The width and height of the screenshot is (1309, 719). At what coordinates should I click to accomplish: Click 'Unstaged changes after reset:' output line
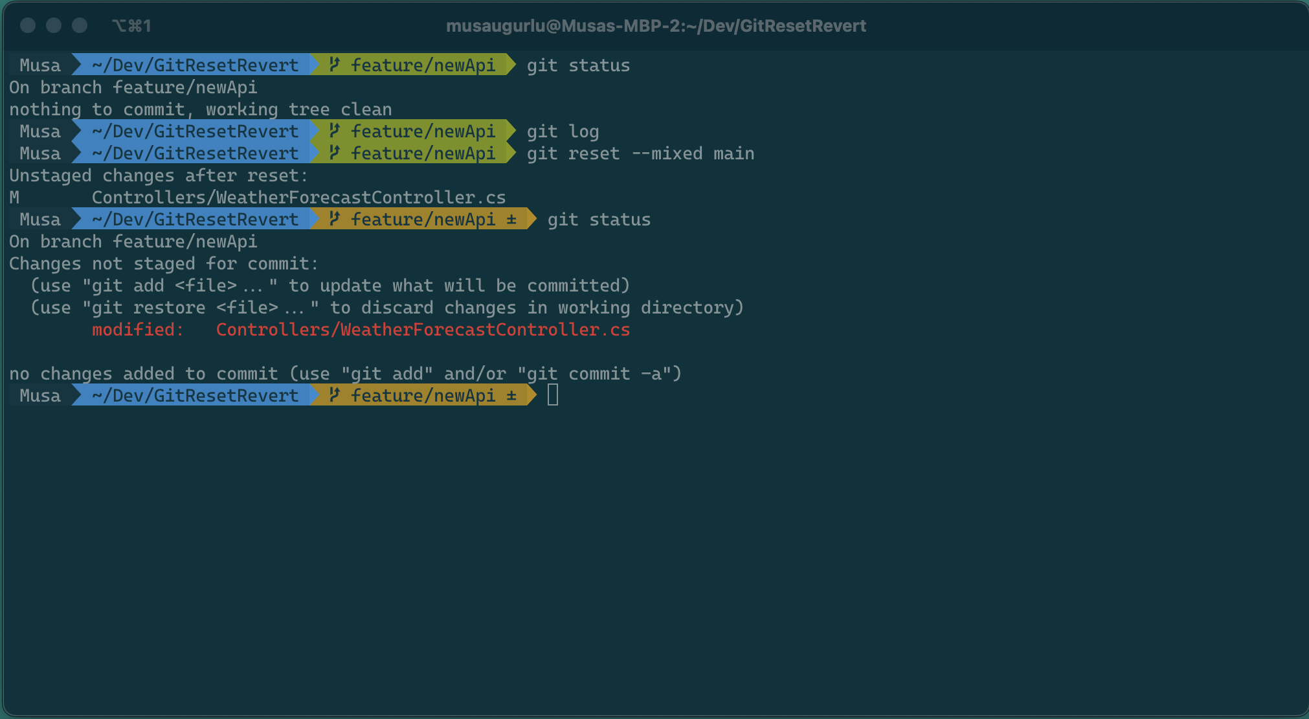[159, 176]
